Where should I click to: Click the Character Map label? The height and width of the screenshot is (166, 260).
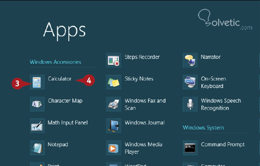(65, 101)
